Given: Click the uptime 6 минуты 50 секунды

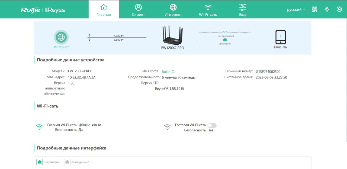Looking at the screenshot, I should tap(179, 77).
